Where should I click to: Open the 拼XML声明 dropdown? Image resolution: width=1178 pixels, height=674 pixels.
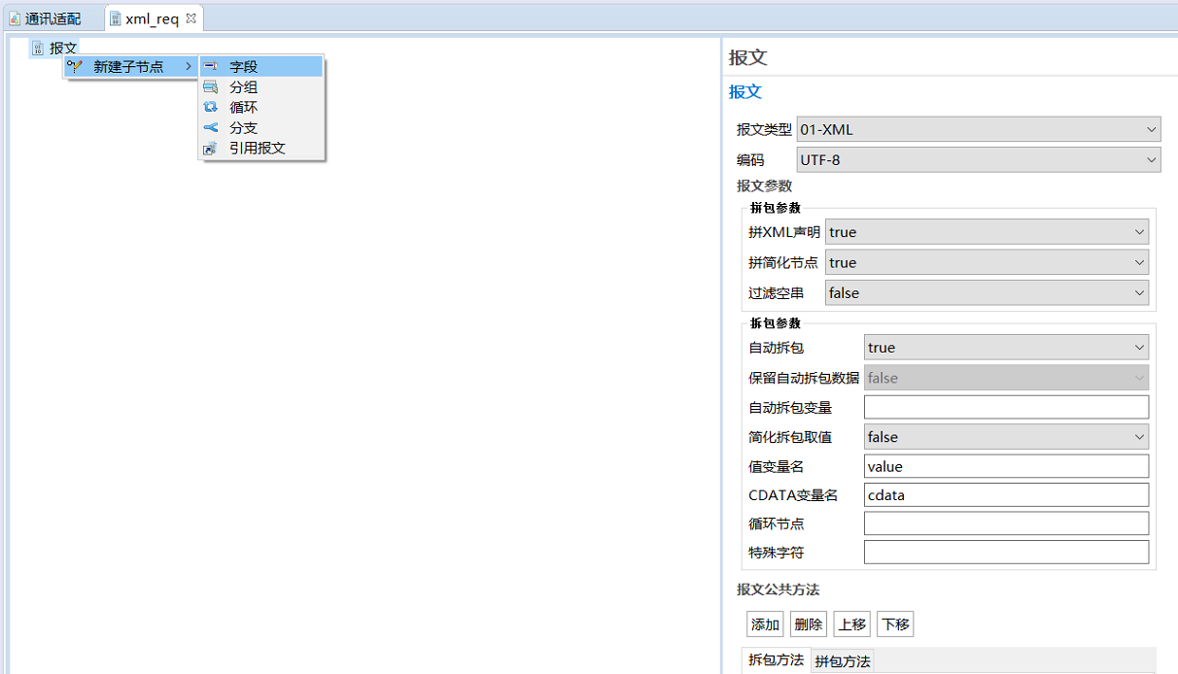tap(986, 232)
